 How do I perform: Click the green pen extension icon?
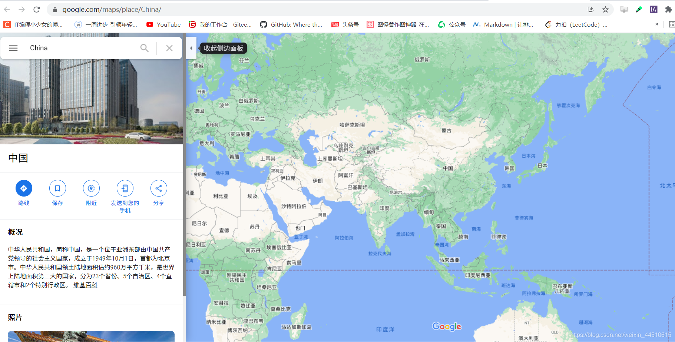click(x=639, y=10)
